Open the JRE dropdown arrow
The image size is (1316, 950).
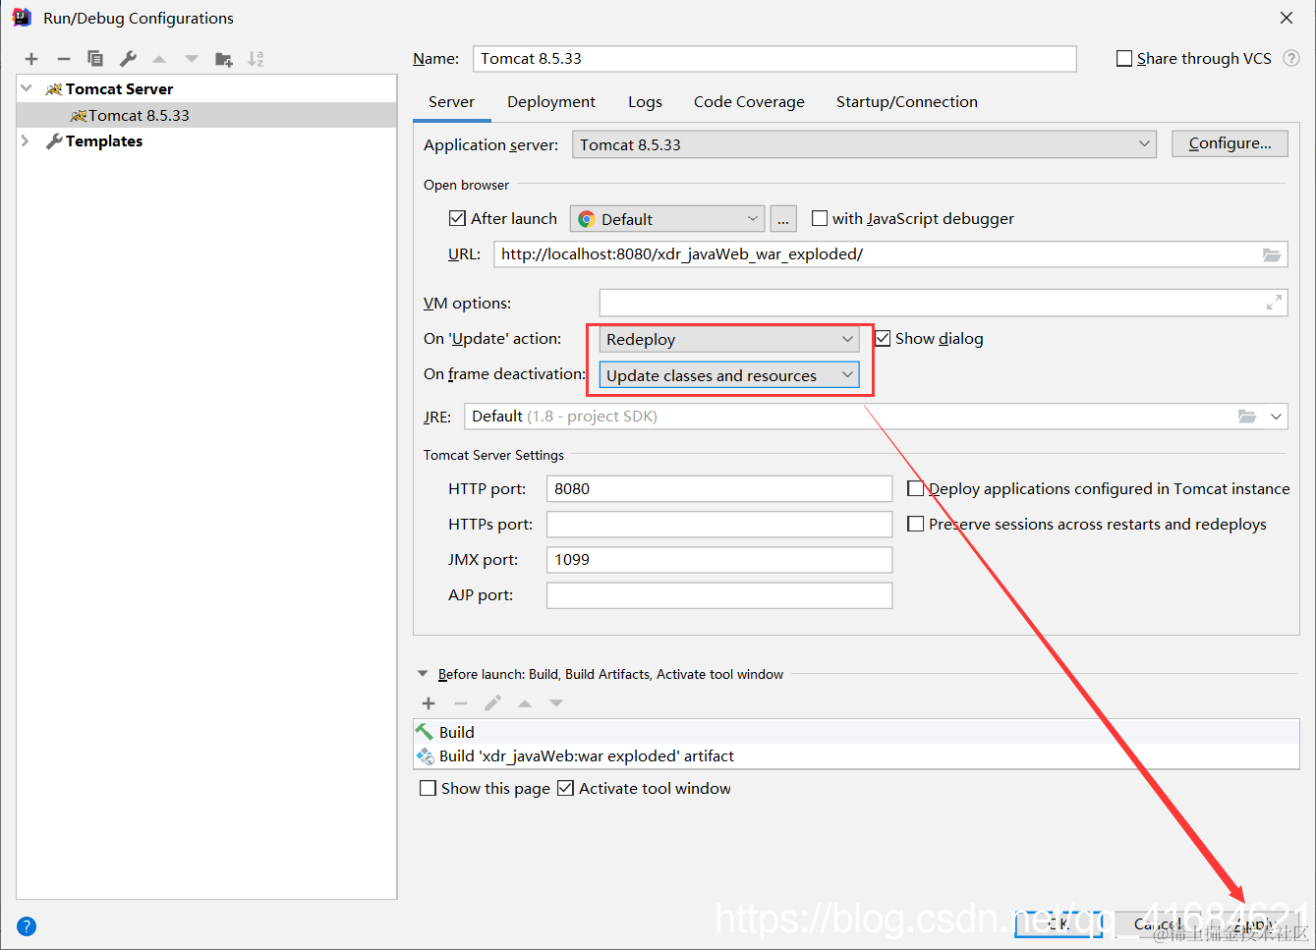1276,417
